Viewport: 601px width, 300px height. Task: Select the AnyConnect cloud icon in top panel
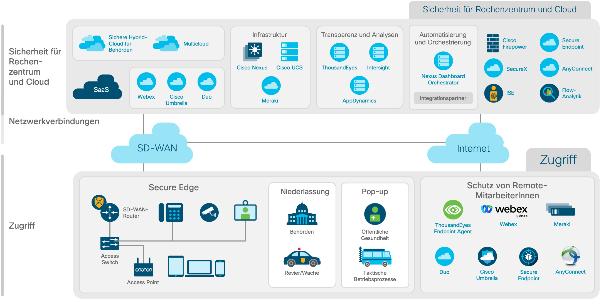point(549,67)
